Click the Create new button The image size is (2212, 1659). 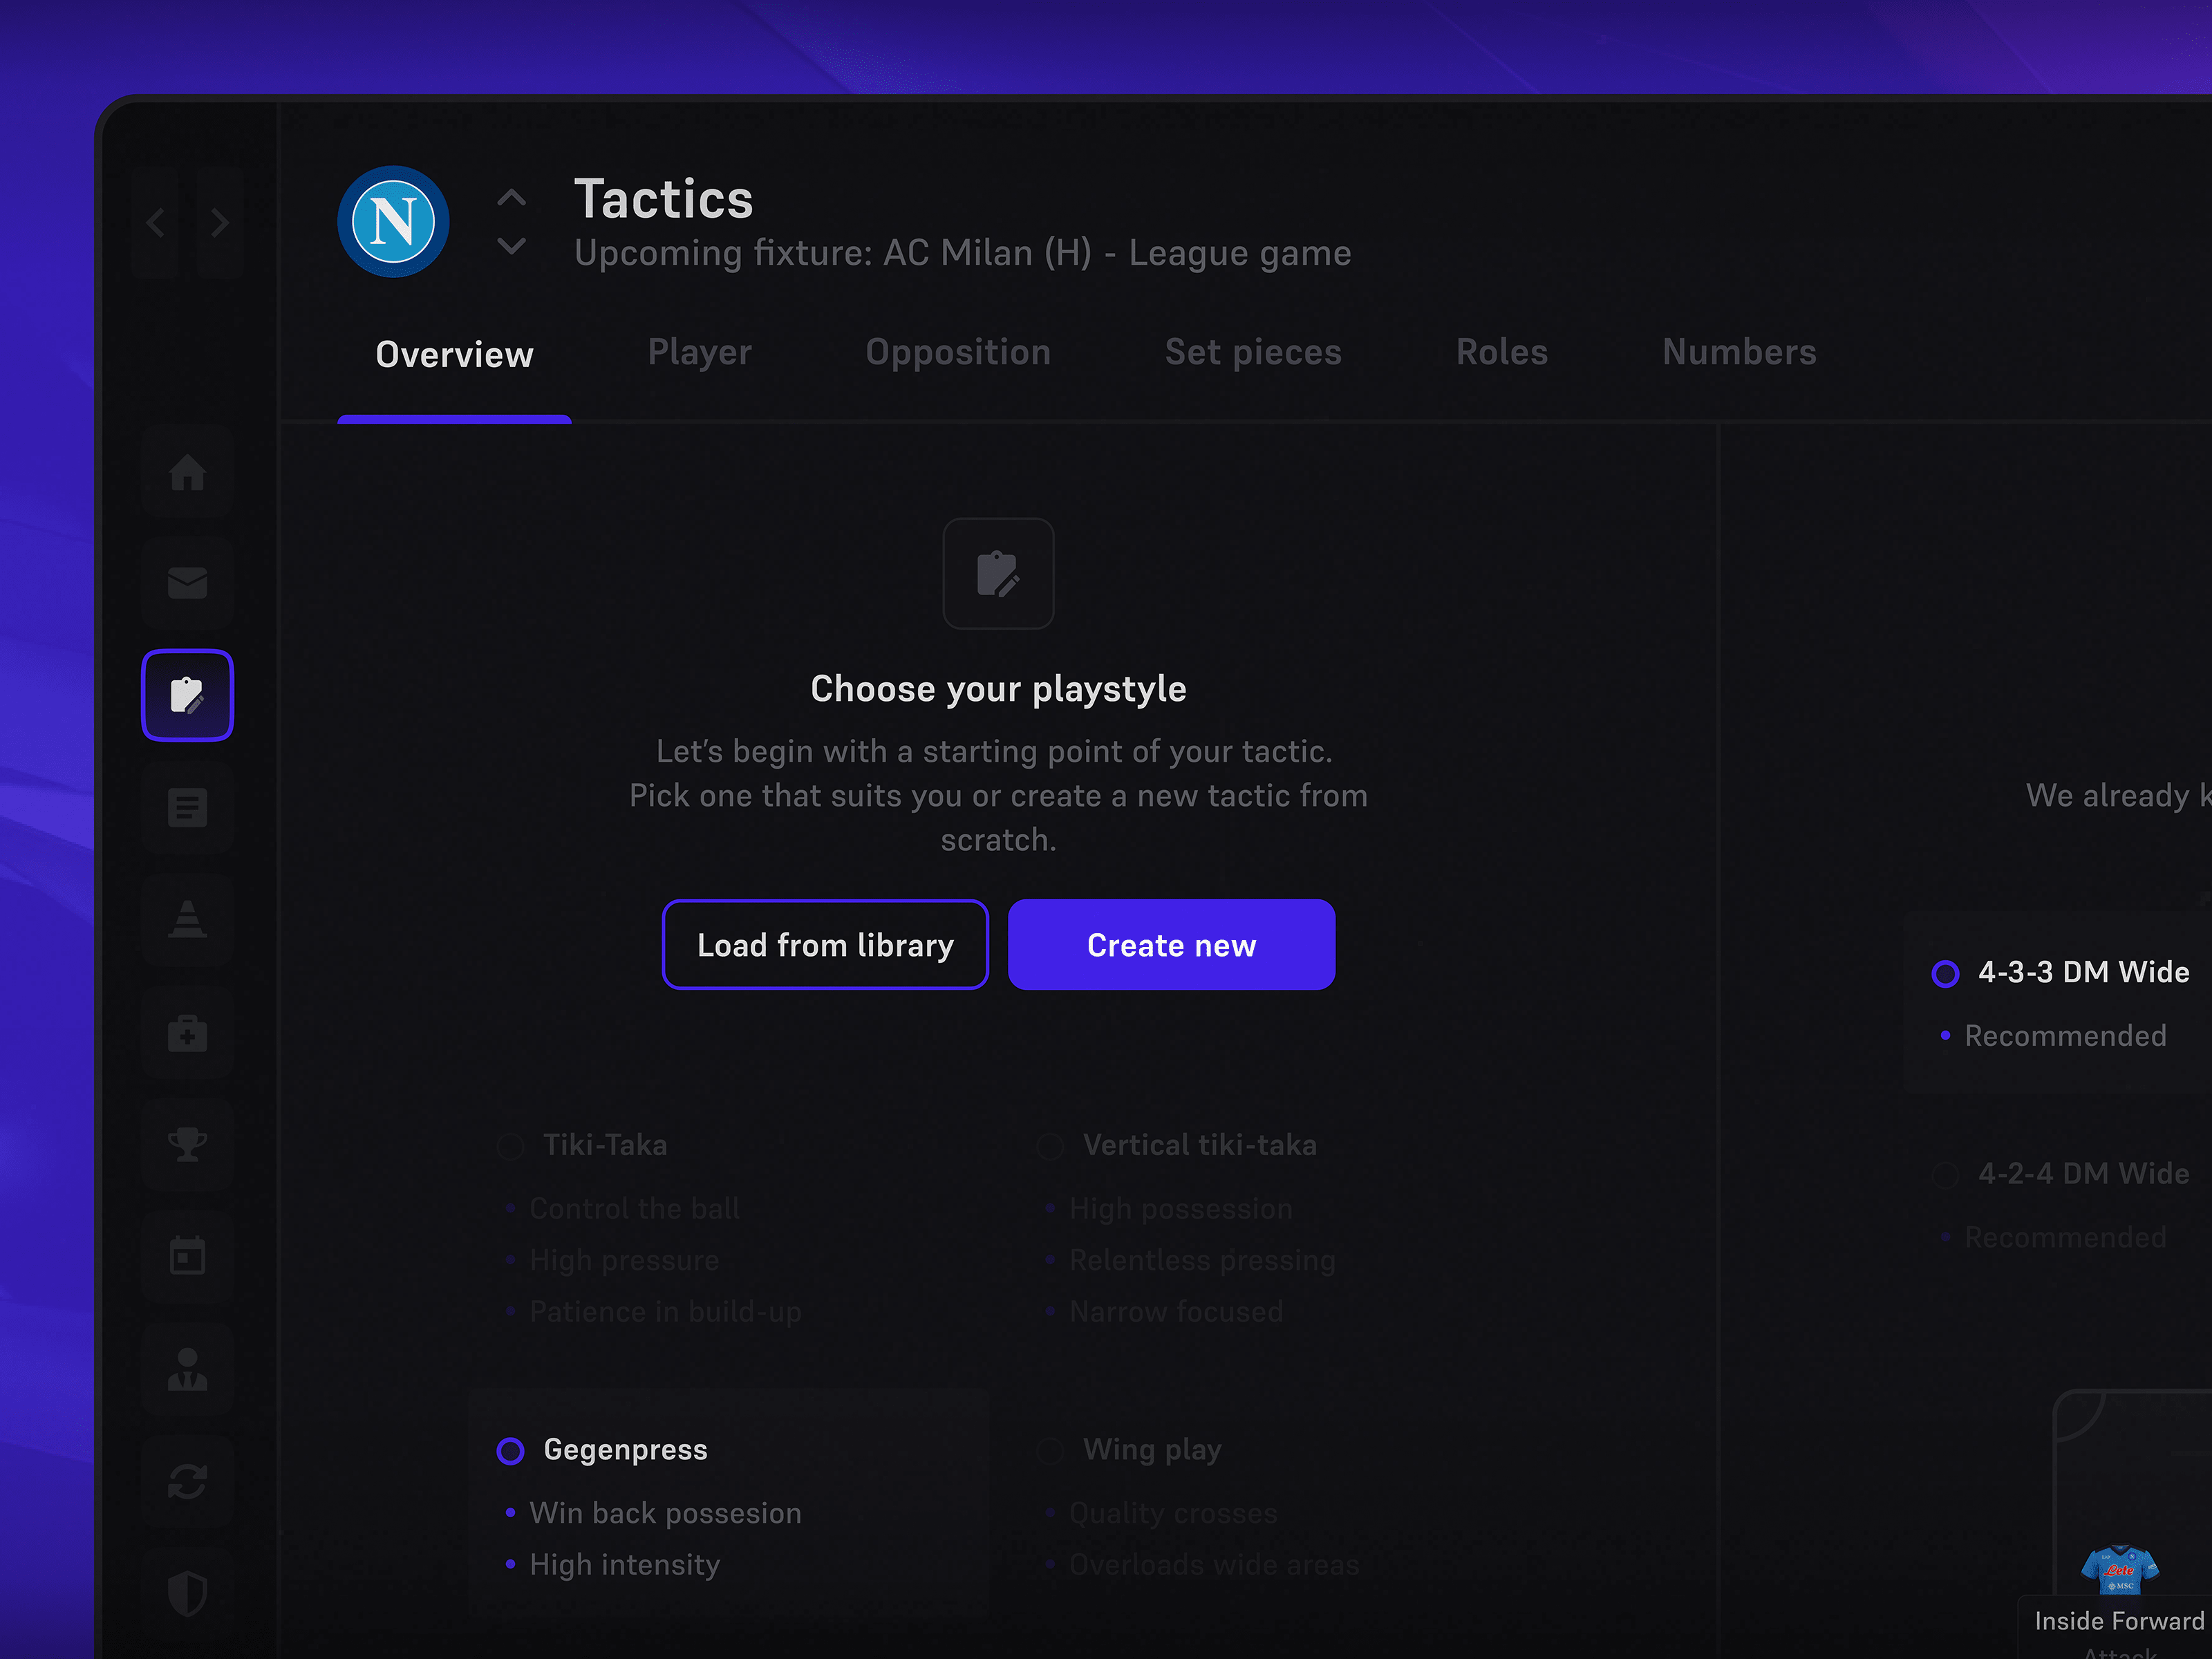(1171, 945)
